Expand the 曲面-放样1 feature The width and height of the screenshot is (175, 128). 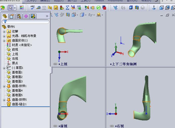point(4,86)
